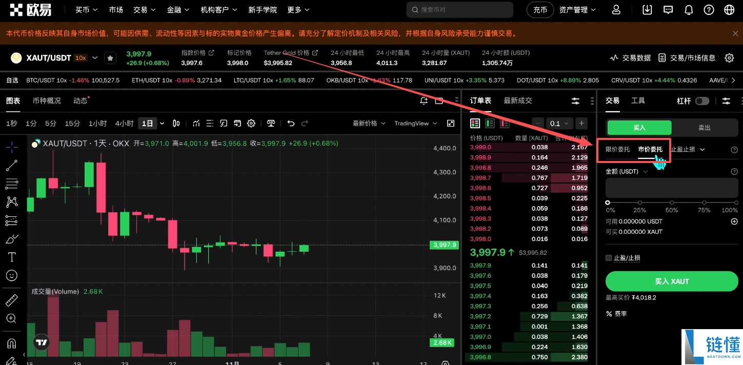This screenshot has height=365, width=743.
Task: Click the 买入 XAUT button
Action: point(672,281)
